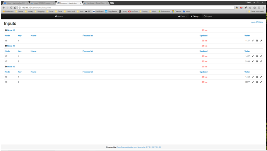Viewport: 267px width, 151px height.
Task: Click the Inputs page heading
Action: pyautogui.click(x=10, y=24)
